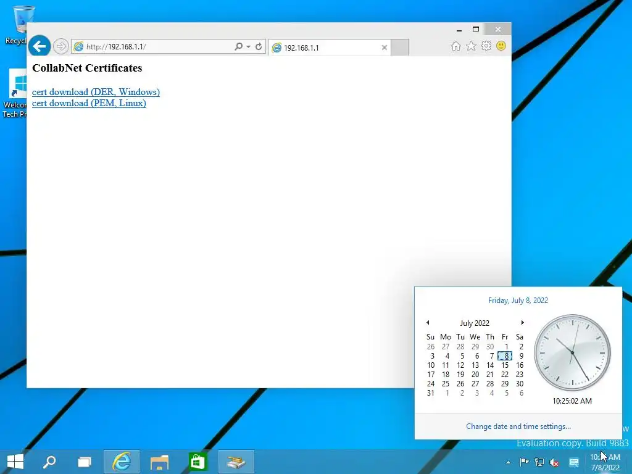Minimize the Internet Explorer window

point(459,30)
